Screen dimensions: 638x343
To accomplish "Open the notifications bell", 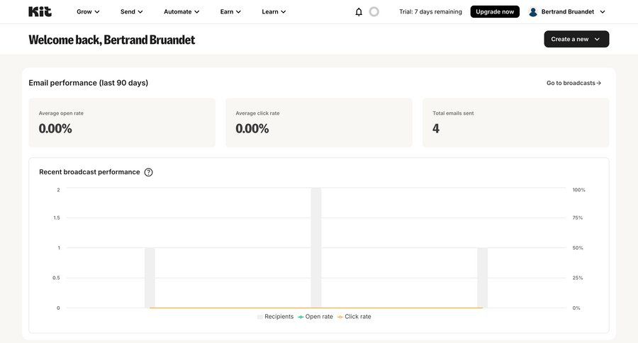I will click(359, 12).
